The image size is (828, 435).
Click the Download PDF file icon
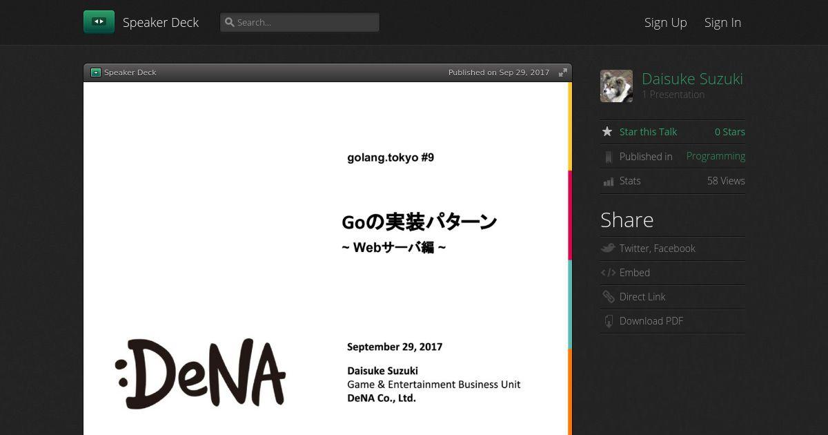(609, 321)
